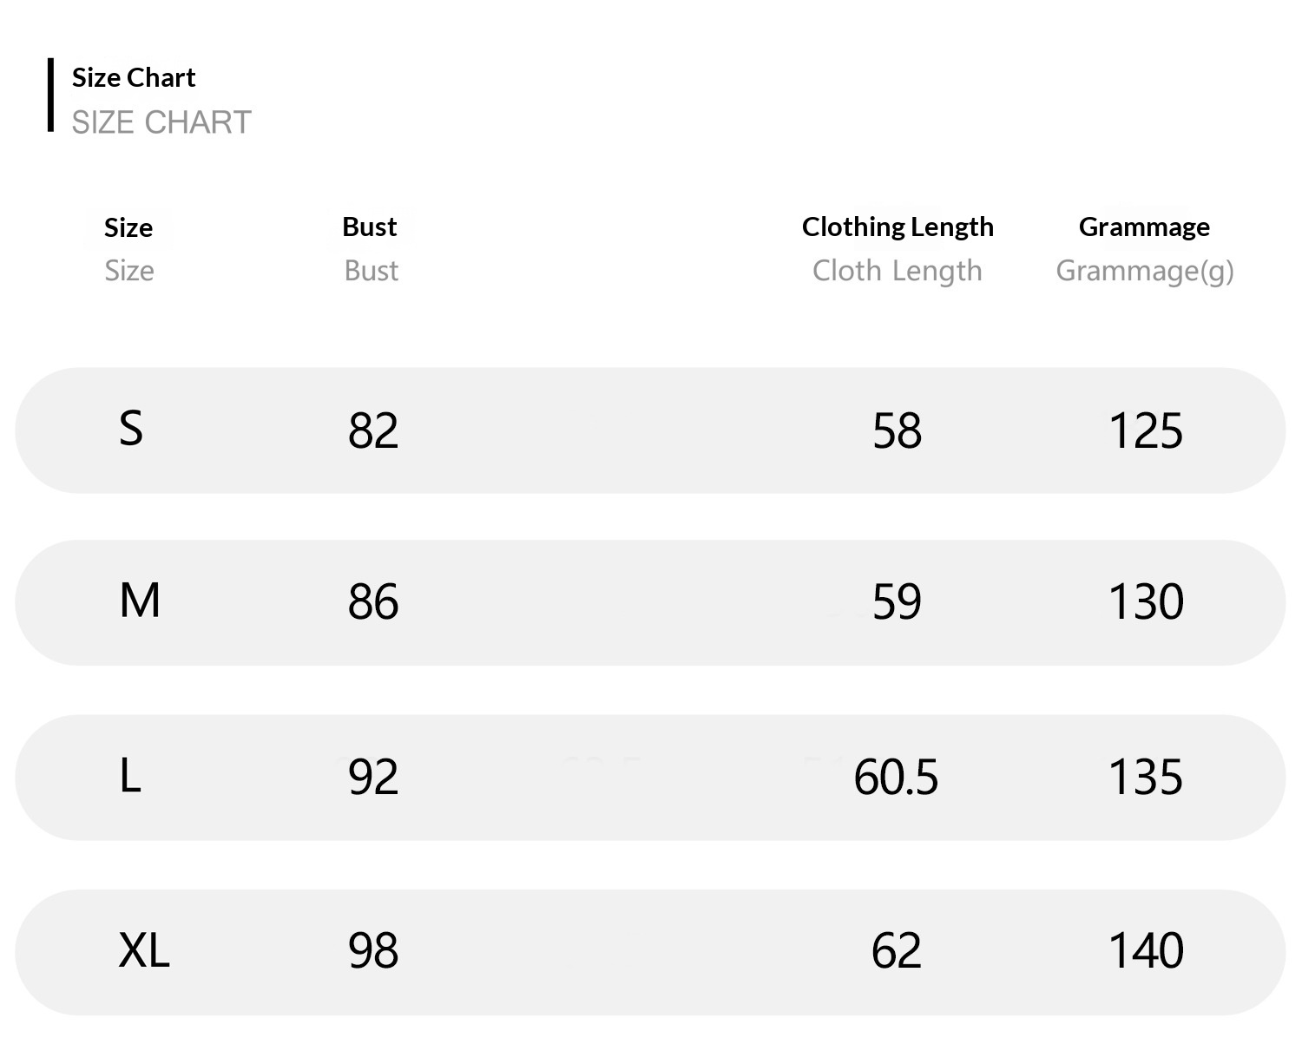This screenshot has height=1064, width=1302.
Task: Select the S size row label
Action: pos(131,429)
